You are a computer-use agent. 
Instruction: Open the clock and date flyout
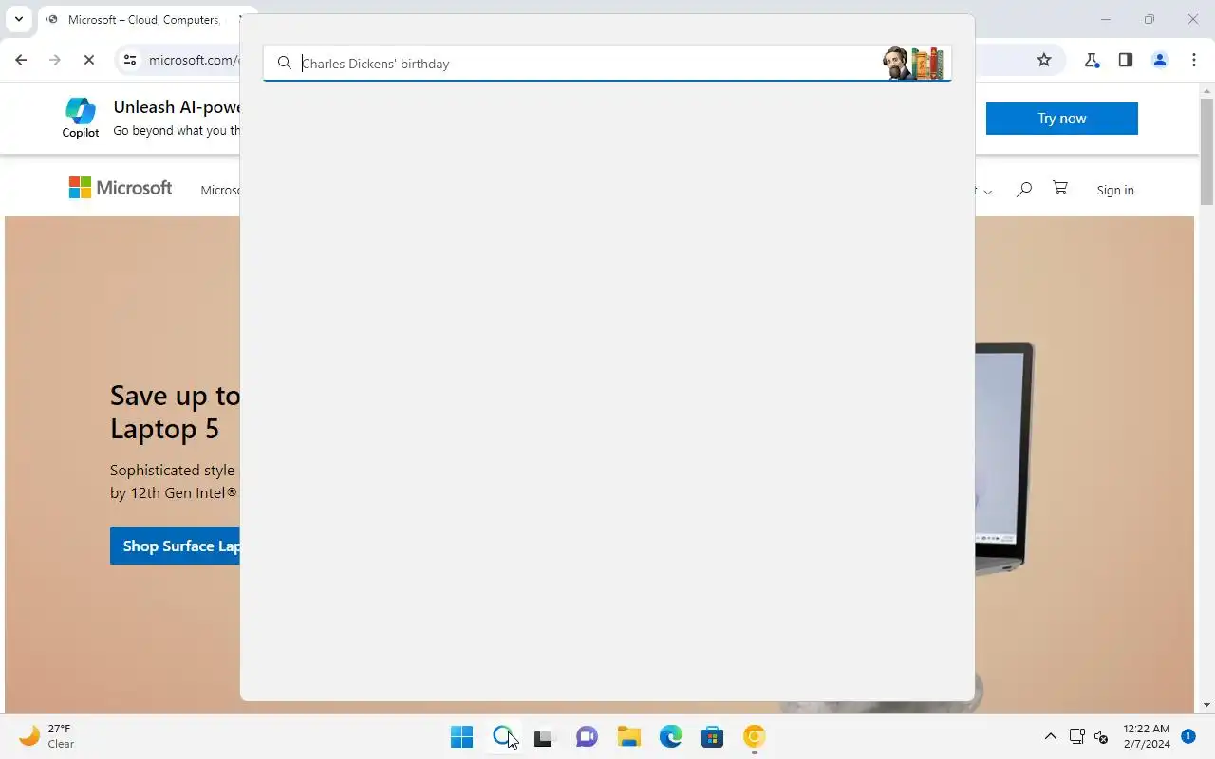pyautogui.click(x=1147, y=736)
